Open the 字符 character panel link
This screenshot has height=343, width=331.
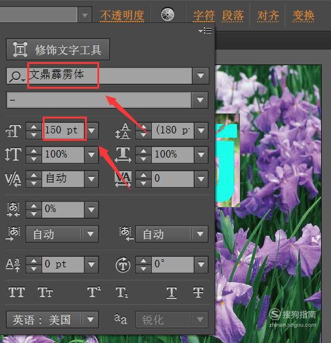click(204, 16)
